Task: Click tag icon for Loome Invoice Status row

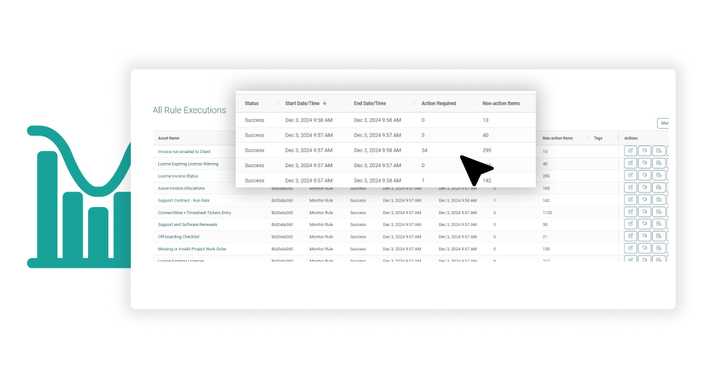Action: (645, 176)
